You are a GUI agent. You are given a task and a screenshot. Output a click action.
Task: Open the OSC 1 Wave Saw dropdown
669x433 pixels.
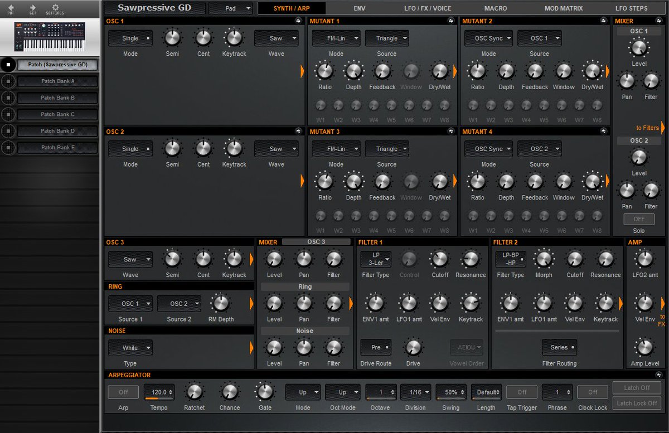(277, 38)
